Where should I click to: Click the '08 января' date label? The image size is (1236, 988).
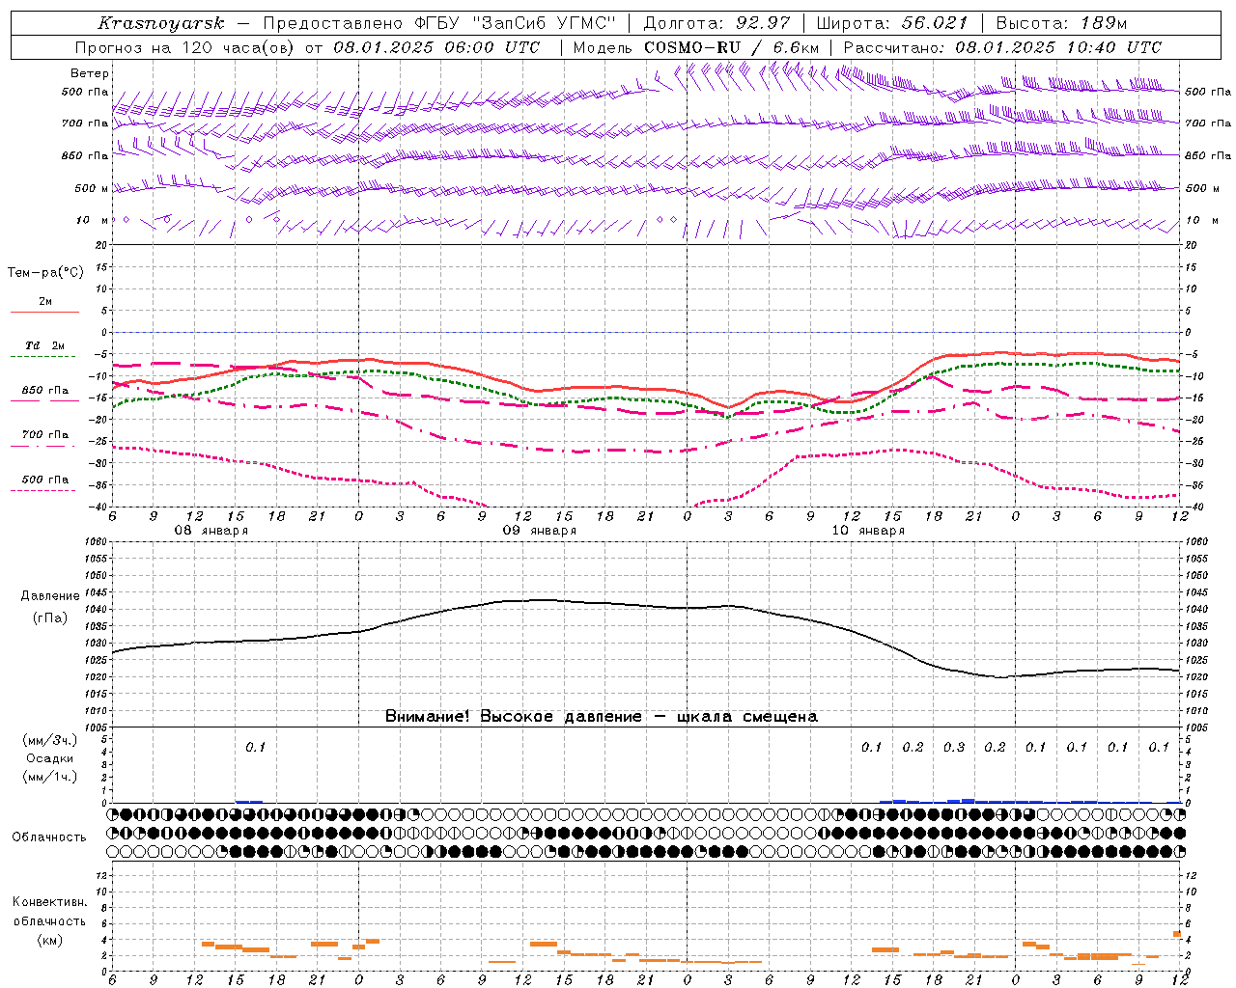[x=211, y=531]
